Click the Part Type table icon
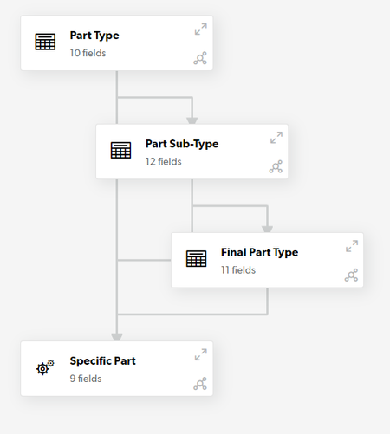This screenshot has width=390, height=434. 45,42
